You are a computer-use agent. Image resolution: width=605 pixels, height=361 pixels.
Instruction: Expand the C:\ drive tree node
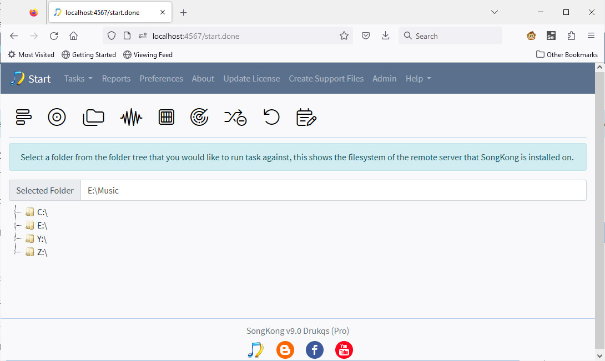click(x=16, y=212)
